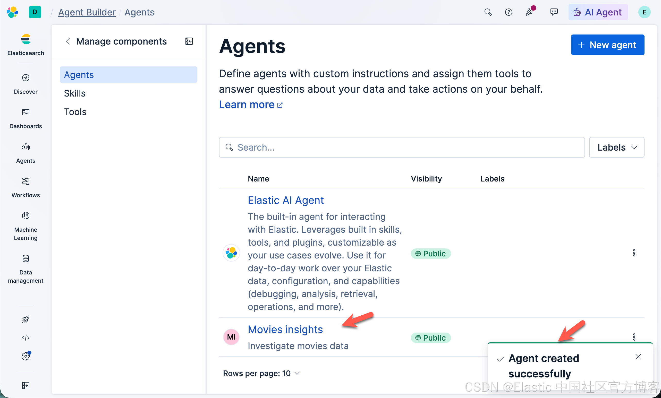The width and height of the screenshot is (661, 398).
Task: Open the Elastic AI Agent link
Action: point(286,200)
